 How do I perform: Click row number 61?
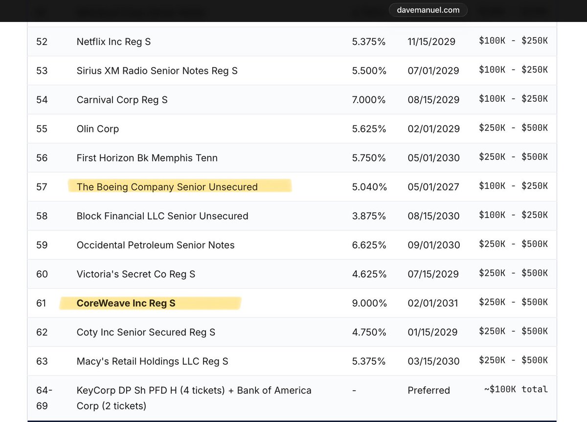click(41, 303)
